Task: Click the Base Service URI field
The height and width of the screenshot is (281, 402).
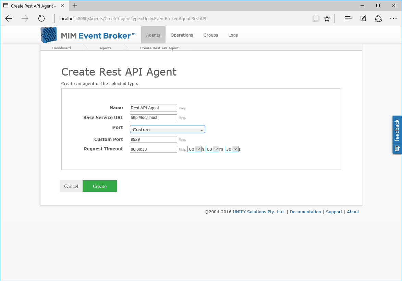Action: (153, 118)
